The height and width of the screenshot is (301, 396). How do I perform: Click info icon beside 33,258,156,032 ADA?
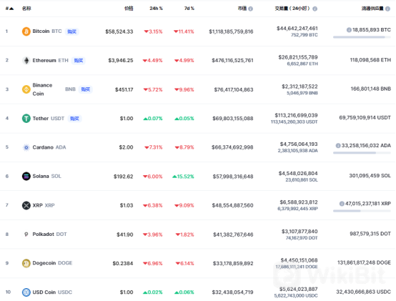click(x=338, y=146)
